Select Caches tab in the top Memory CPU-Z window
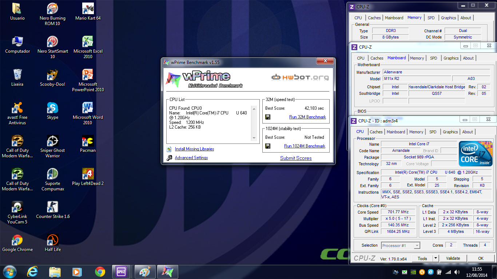The height and width of the screenshot is (279, 497). pyautogui.click(x=374, y=18)
